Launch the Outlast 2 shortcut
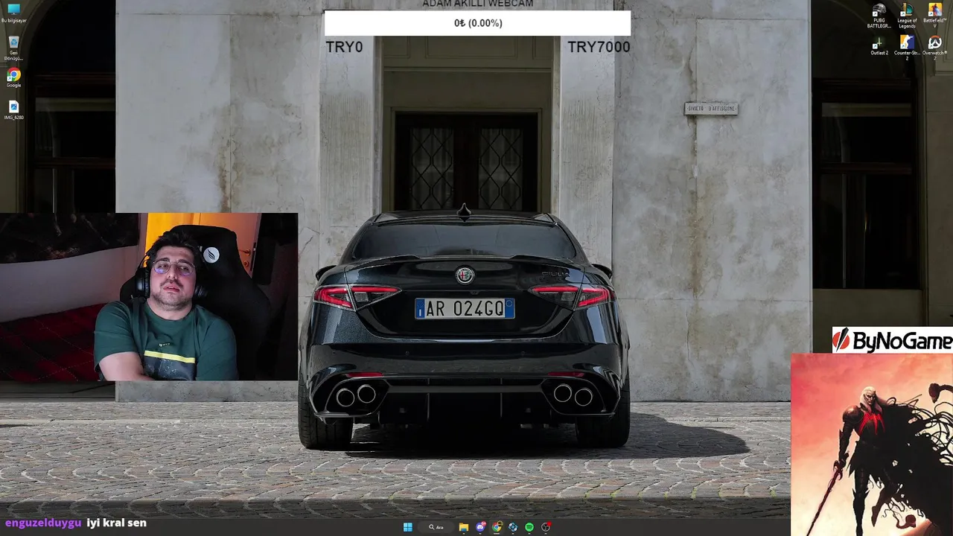953x536 pixels. (879, 46)
